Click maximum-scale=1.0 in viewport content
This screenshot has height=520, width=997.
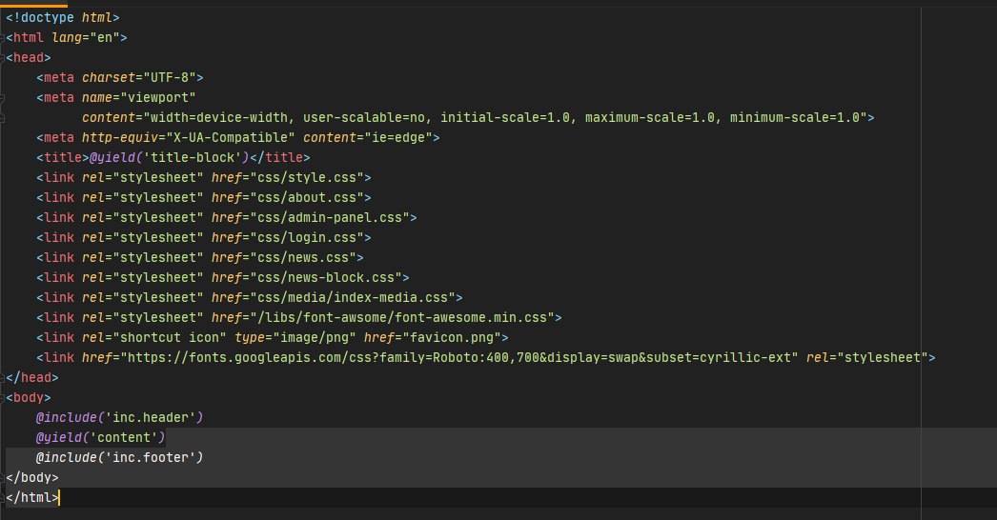(x=650, y=117)
